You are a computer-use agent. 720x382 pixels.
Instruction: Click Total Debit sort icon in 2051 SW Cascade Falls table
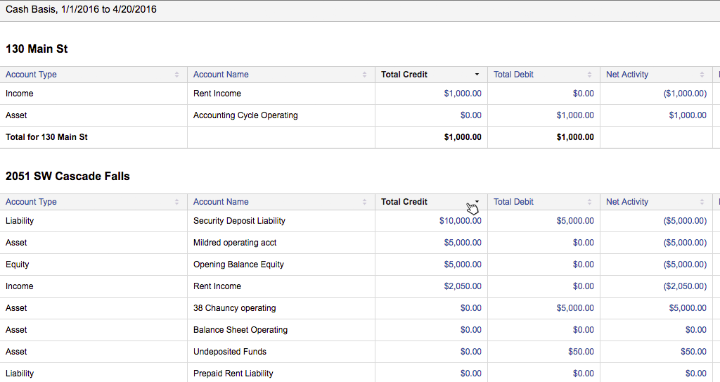click(x=589, y=202)
